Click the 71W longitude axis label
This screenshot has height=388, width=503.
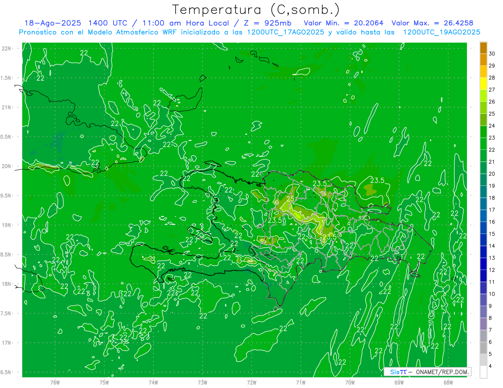pyautogui.click(x=301, y=382)
